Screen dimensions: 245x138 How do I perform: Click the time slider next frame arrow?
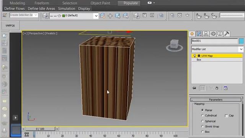tap(57, 129)
